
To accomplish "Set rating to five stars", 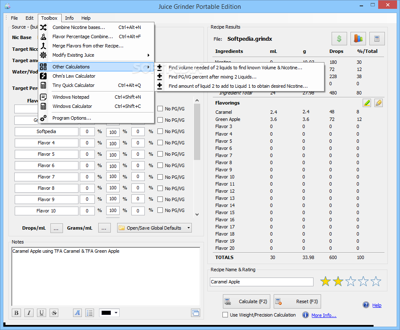I will pos(376,282).
